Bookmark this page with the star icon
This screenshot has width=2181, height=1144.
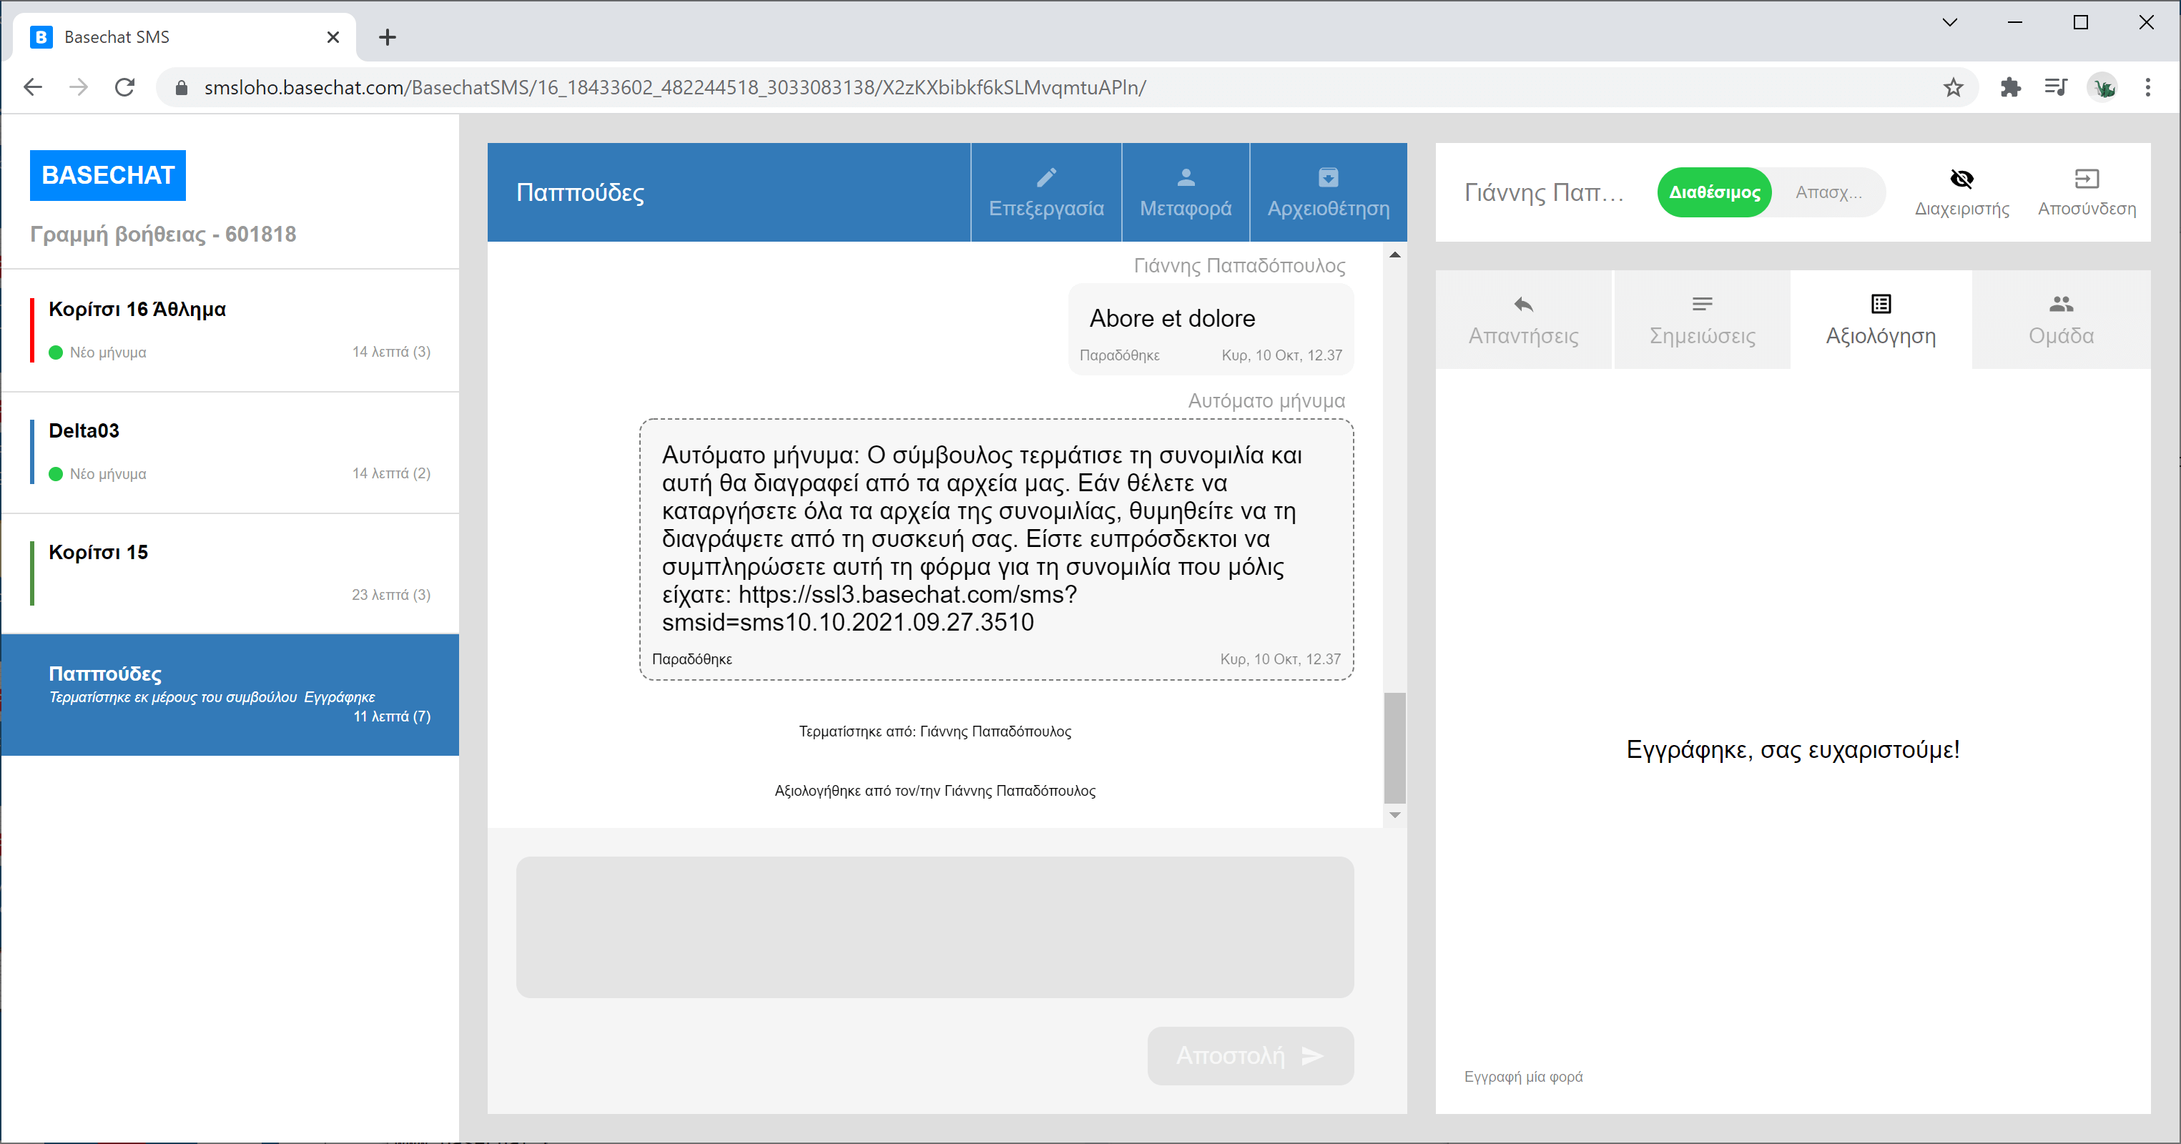click(1954, 87)
